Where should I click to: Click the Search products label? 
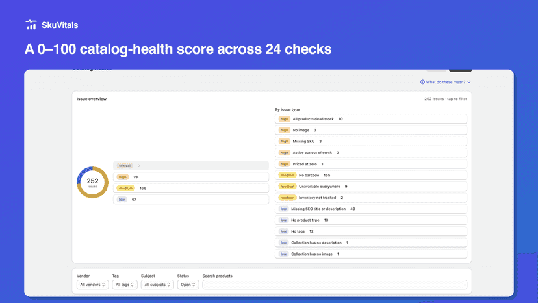(x=218, y=276)
